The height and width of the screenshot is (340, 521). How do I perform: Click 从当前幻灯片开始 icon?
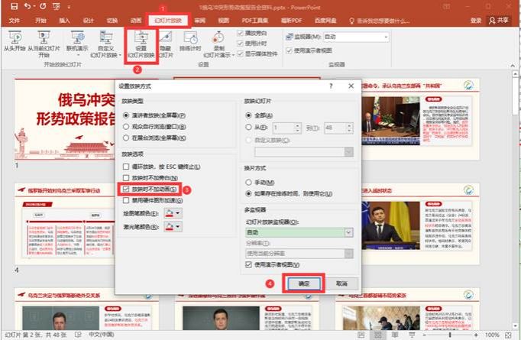click(44, 37)
